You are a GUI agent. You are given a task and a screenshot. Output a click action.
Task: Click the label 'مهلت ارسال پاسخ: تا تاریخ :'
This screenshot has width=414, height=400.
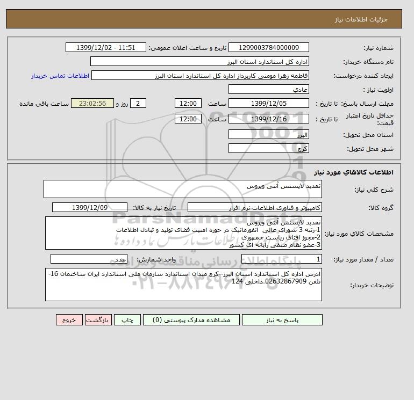click(355, 104)
